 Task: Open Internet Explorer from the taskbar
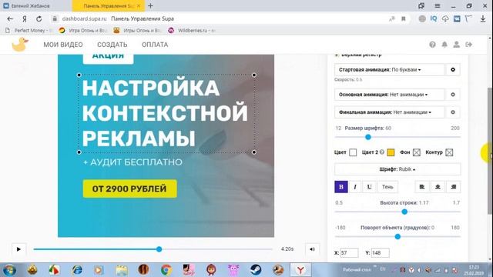(76, 270)
